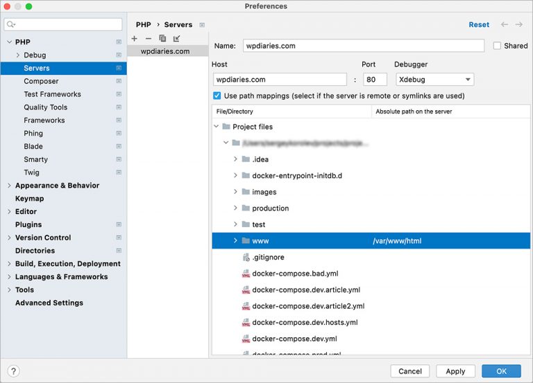The image size is (533, 383).
Task: Click project-level icon beside Quality Tools
Action: 119,107
